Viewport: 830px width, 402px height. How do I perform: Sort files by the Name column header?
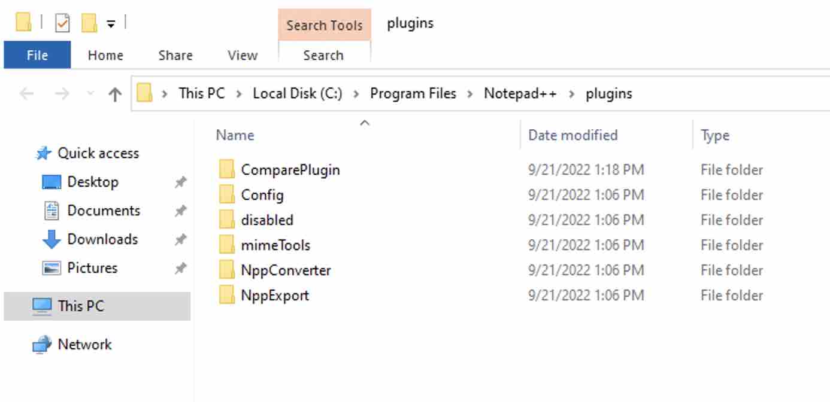[234, 135]
